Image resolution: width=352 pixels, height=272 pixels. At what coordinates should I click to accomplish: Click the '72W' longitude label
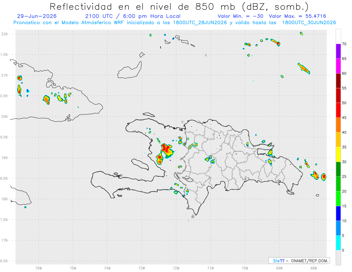(x=176, y=268)
